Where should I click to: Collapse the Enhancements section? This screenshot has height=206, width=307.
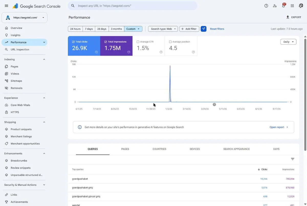(44, 154)
